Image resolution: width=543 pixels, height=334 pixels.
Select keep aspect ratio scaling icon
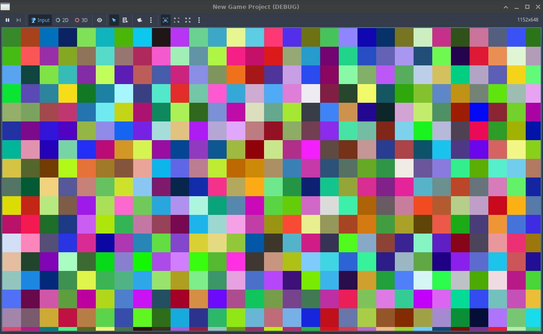[177, 20]
